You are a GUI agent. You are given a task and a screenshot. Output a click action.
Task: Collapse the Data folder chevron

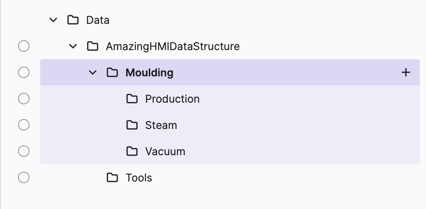(x=53, y=20)
